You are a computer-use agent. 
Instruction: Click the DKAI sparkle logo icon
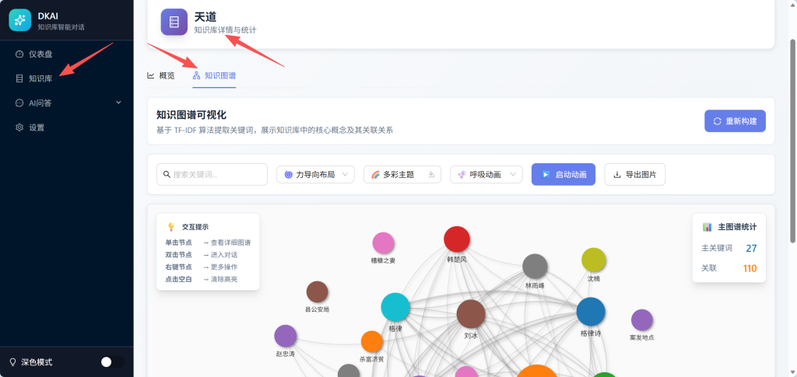[x=19, y=20]
